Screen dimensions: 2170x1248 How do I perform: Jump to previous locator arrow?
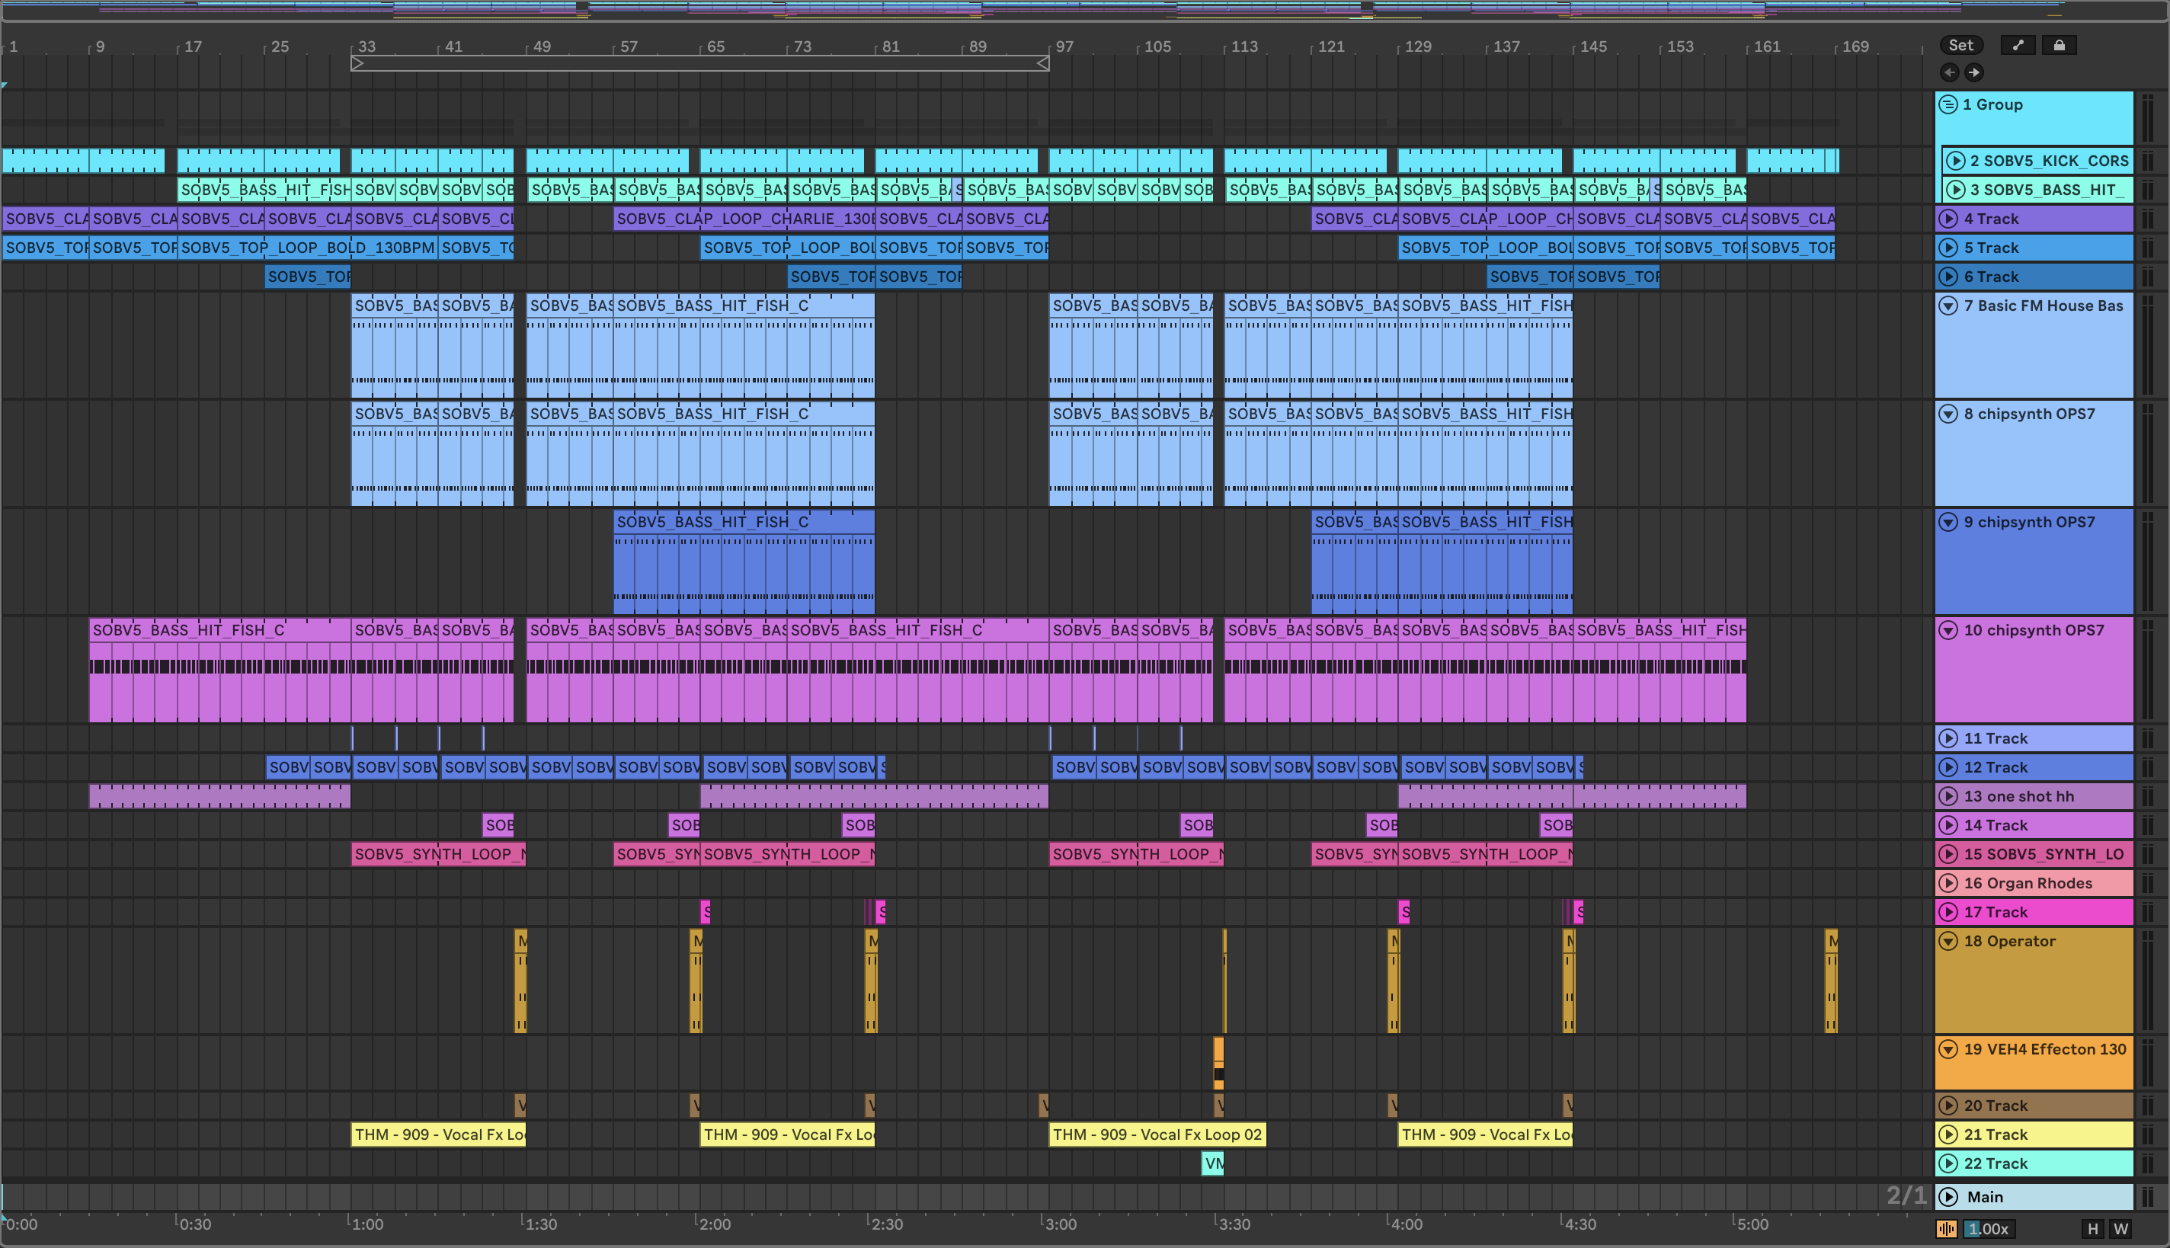1949,73
